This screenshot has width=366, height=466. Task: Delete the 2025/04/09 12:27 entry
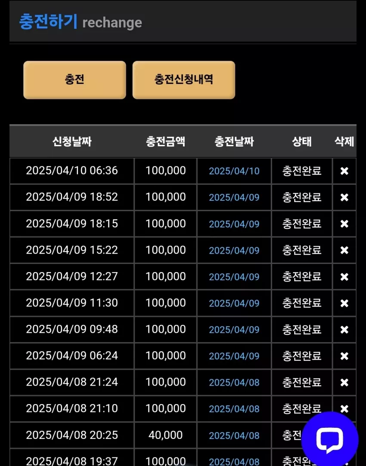[x=344, y=277]
